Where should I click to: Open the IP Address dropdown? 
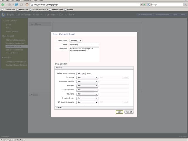pyautogui.click(x=87, y=86)
